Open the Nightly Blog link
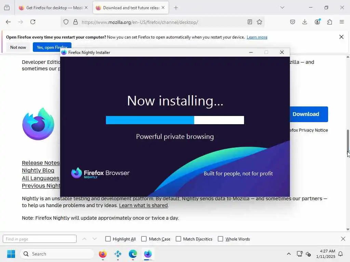This screenshot has height=262, width=350. (38, 171)
